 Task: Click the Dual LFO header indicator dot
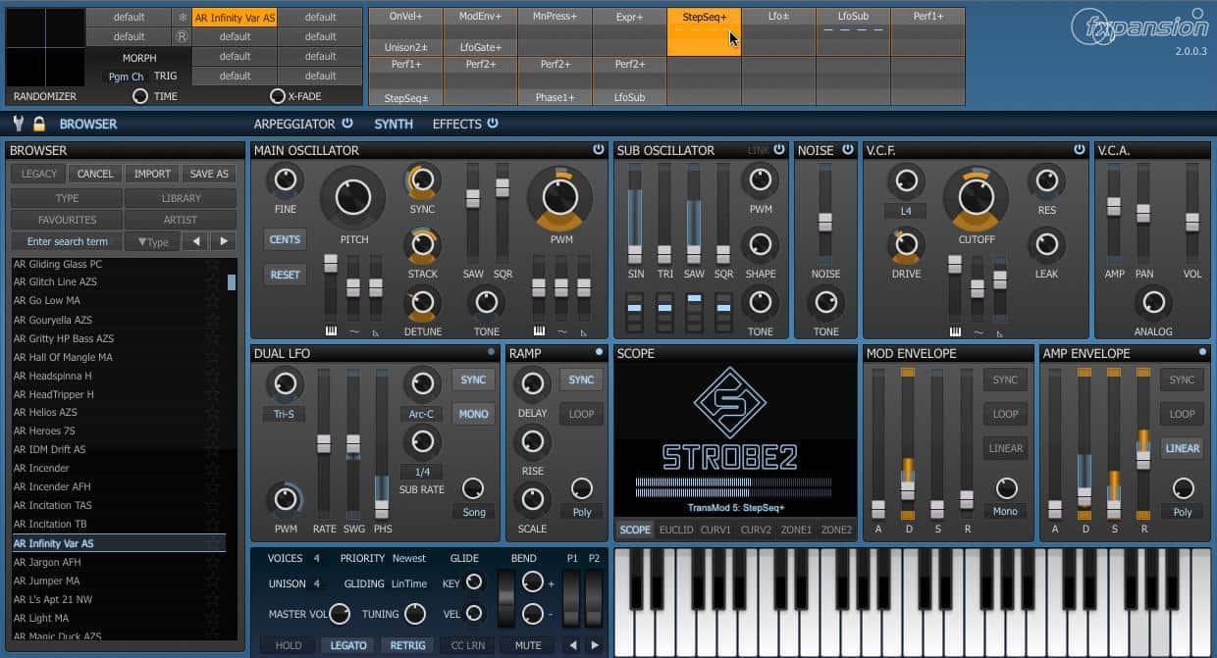pyautogui.click(x=492, y=352)
